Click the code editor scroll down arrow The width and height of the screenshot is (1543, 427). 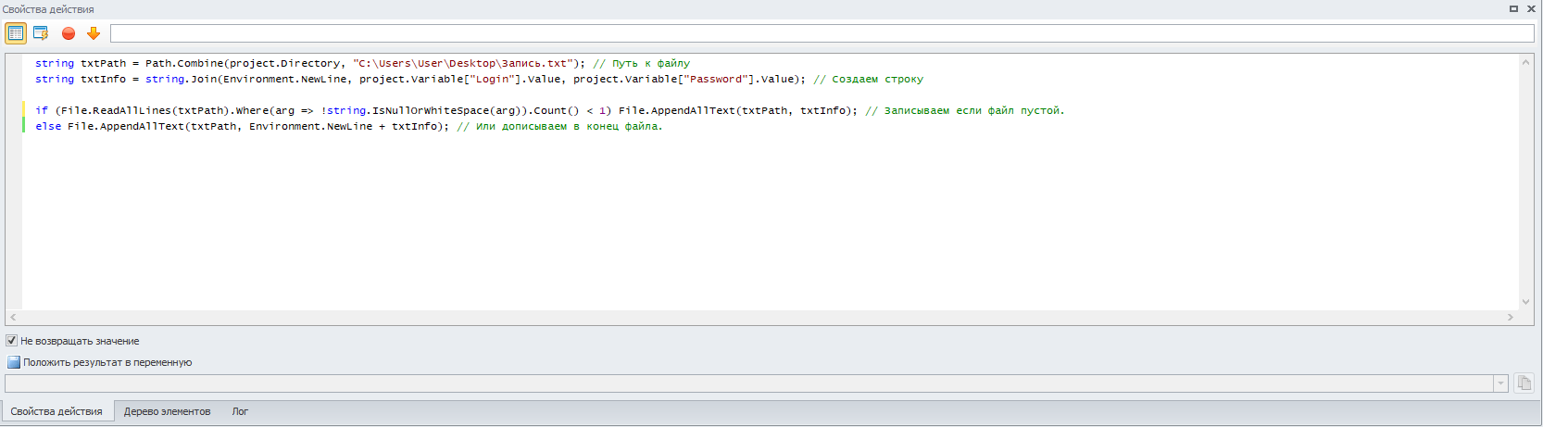pyautogui.click(x=1525, y=302)
